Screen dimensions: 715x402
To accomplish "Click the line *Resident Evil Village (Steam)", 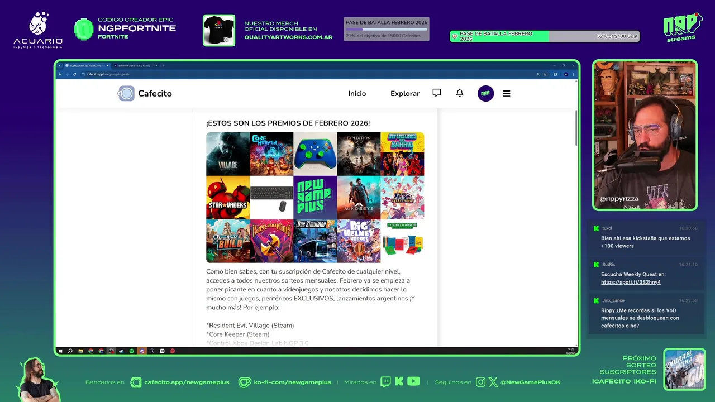I will click(250, 325).
